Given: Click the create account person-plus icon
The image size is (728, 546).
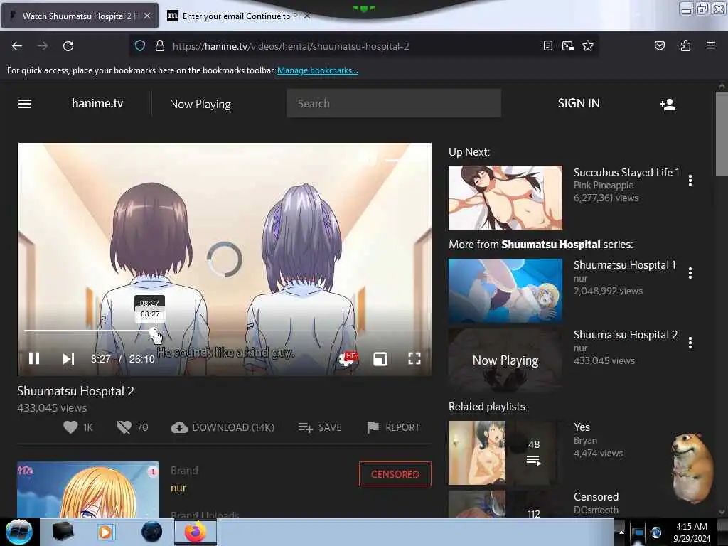Looking at the screenshot, I should click(667, 104).
